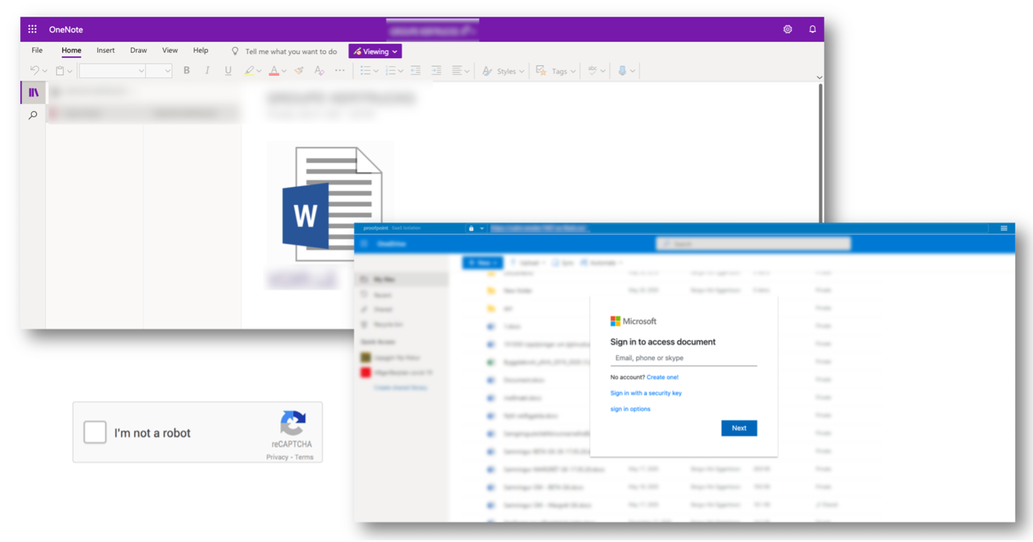Click the OneNote page vertical scrollbar
Image resolution: width=1033 pixels, height=542 pixels.
pos(820,152)
